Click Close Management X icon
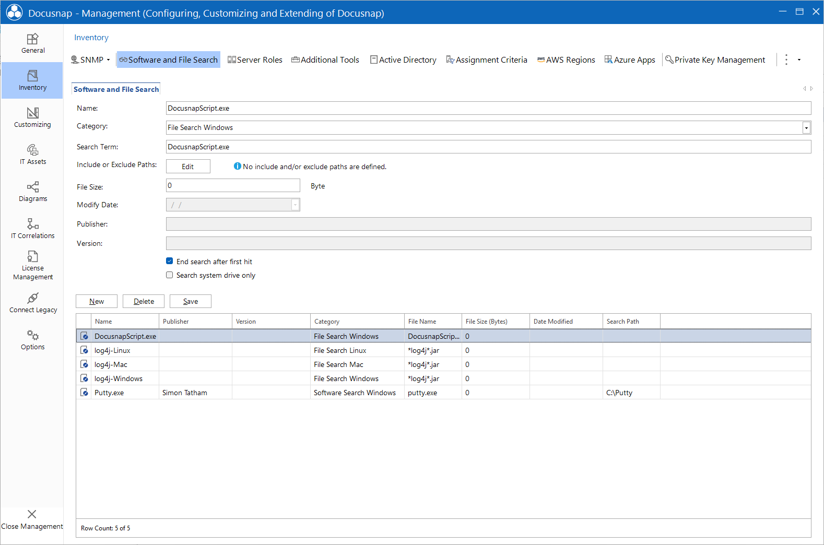The height and width of the screenshot is (545, 824). 32,514
